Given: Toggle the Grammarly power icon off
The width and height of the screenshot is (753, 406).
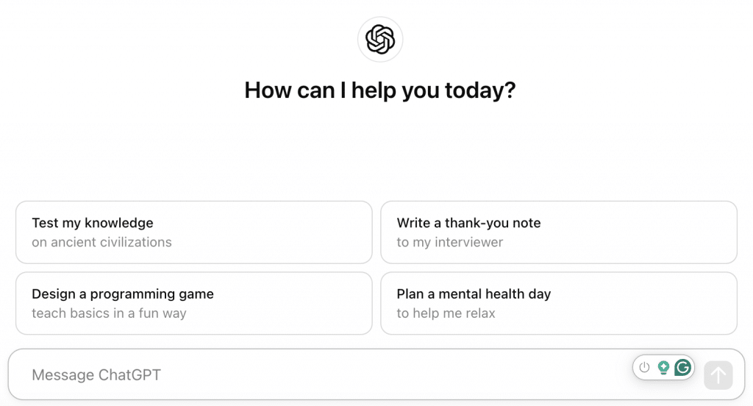Looking at the screenshot, I should 645,368.
